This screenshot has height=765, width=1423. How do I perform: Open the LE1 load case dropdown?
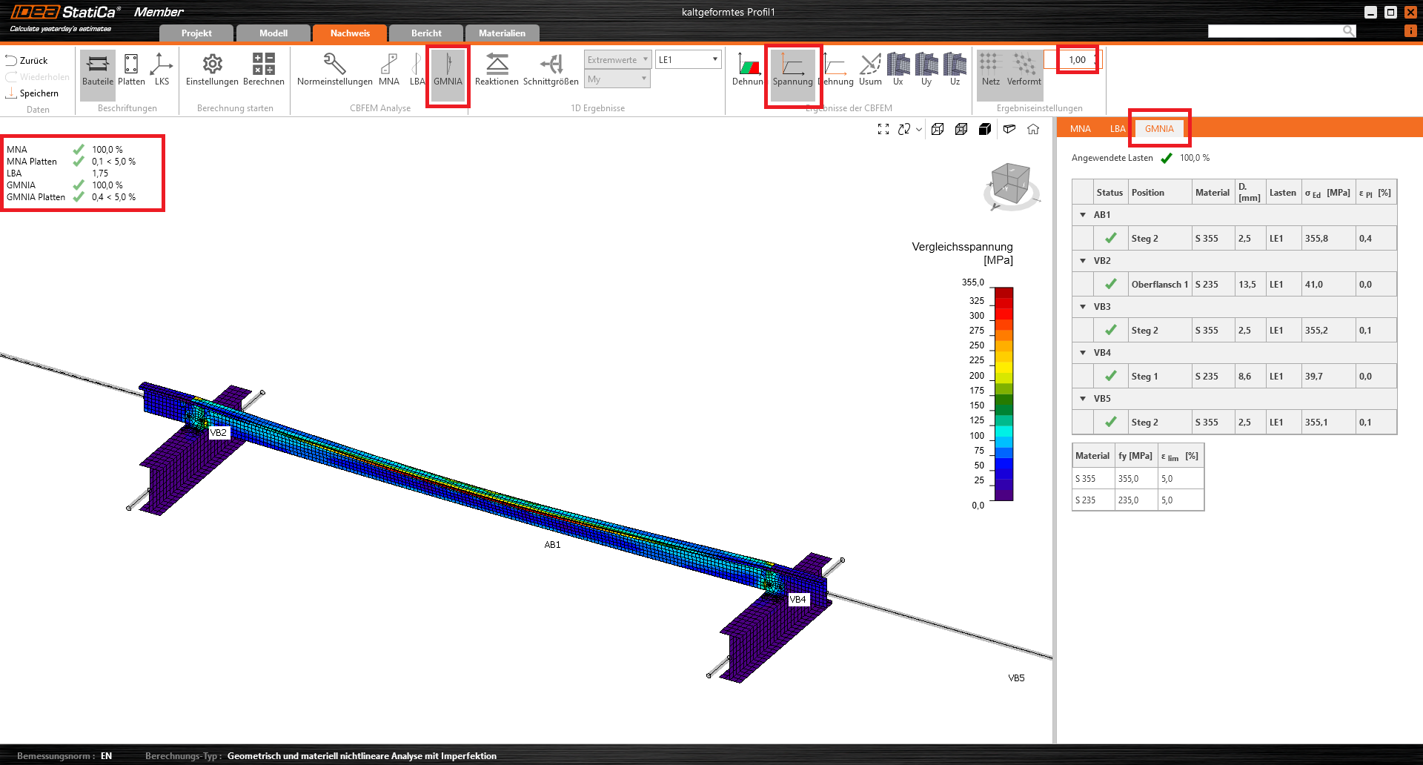689,59
